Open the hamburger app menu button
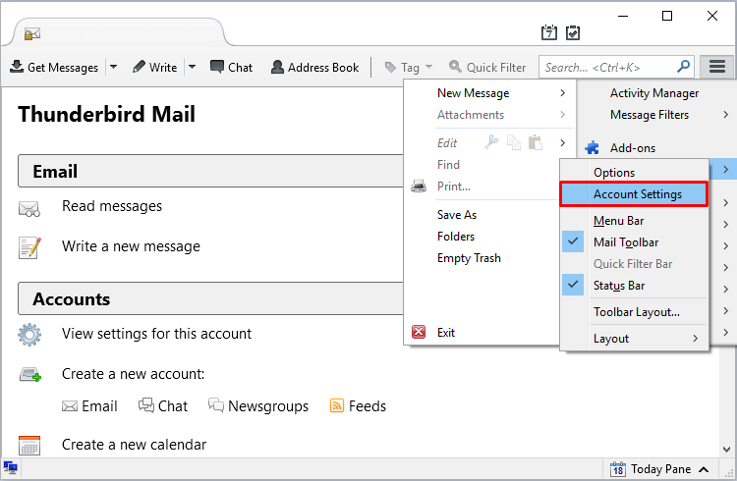The height and width of the screenshot is (481, 737). click(x=716, y=66)
